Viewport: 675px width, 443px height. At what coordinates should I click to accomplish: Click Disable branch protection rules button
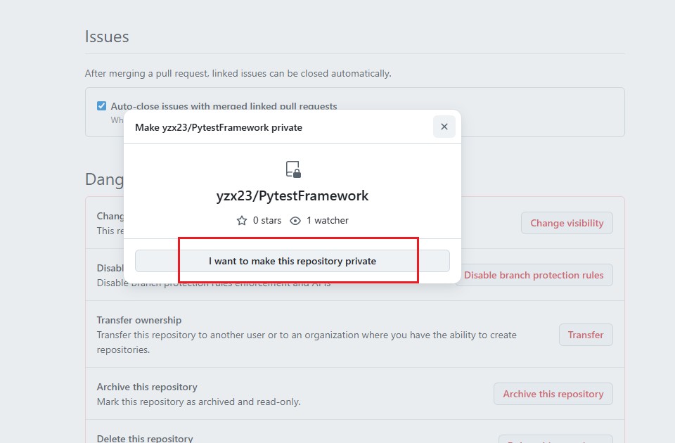click(534, 275)
